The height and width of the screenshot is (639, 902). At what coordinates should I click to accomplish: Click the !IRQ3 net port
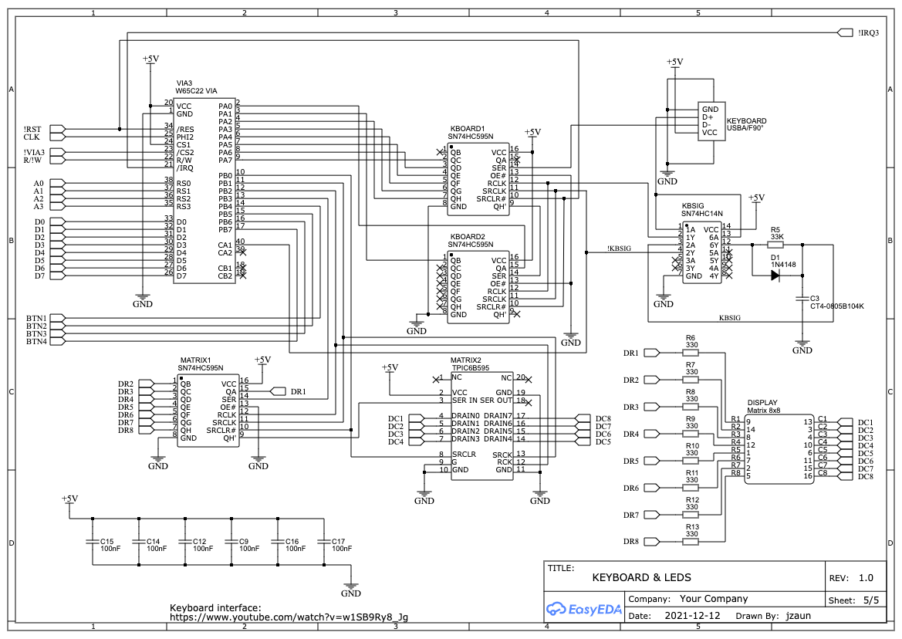[x=845, y=32]
